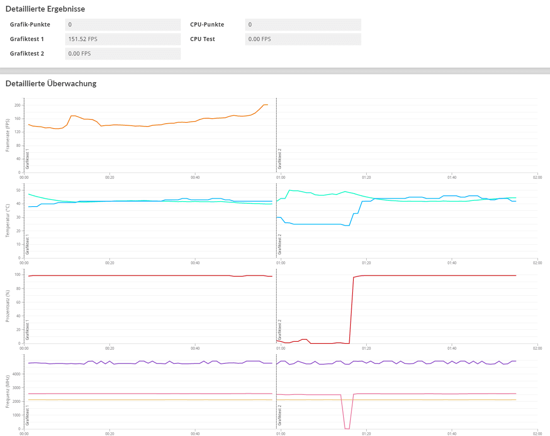Click the Grafik-Punkte value field

123,24
